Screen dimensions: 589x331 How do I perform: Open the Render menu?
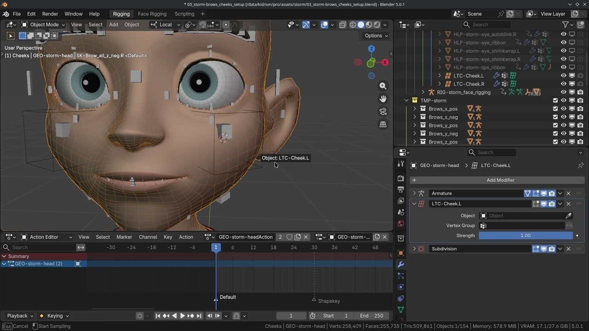click(x=50, y=14)
